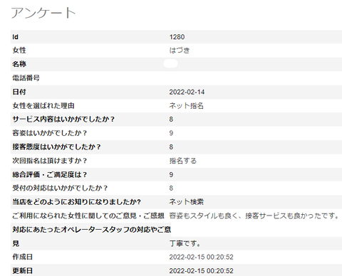Viewport: 342px width, 276px height.
Task: Click the サービス内容はいかがでしたか？ label
Action: pyautogui.click(x=63, y=119)
